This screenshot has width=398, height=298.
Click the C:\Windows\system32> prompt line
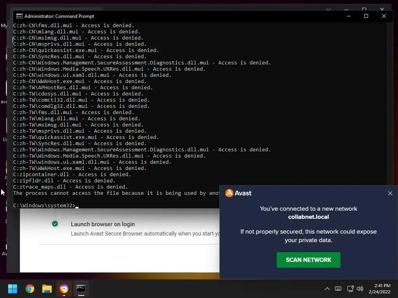[44, 206]
